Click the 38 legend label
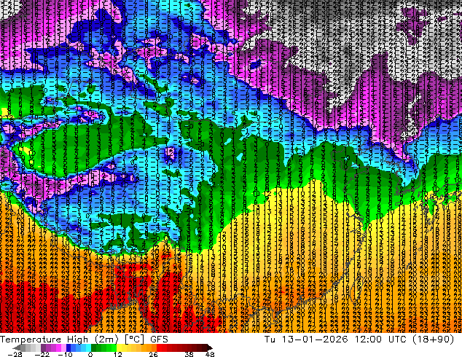The height and width of the screenshot is (357, 462). [189, 354]
